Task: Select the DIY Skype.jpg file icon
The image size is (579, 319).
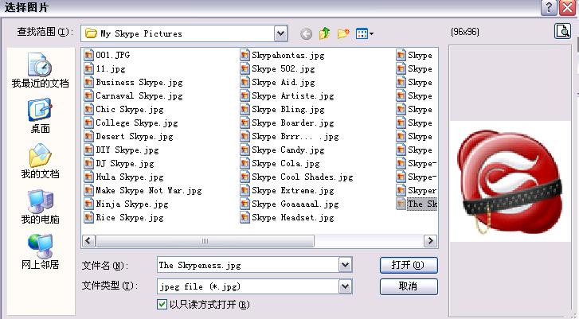Action: pyautogui.click(x=88, y=150)
